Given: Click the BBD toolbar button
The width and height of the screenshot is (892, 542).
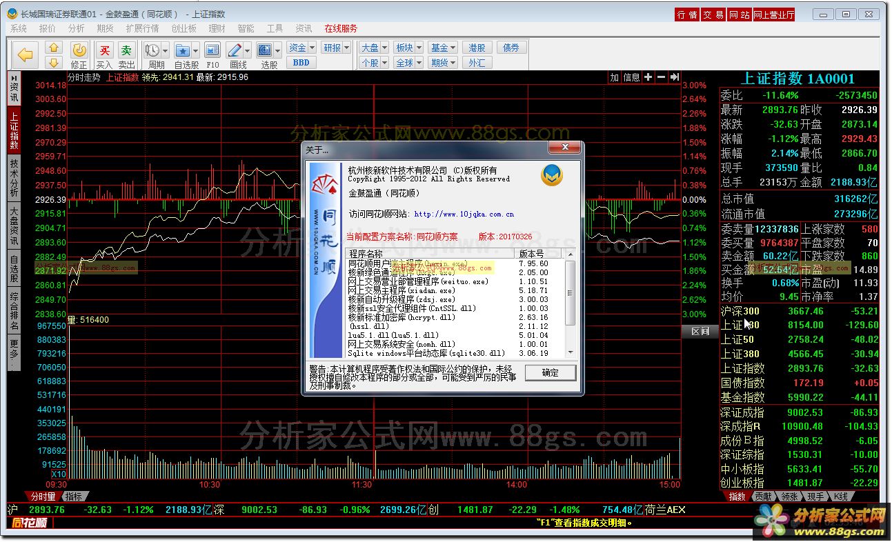Looking at the screenshot, I should point(301,63).
